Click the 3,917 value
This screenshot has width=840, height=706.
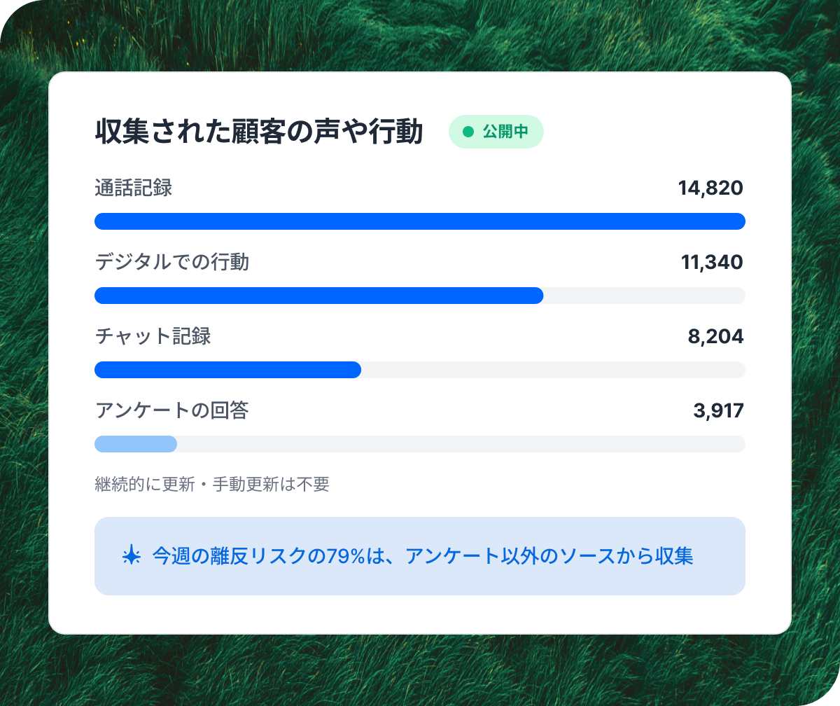[718, 411]
